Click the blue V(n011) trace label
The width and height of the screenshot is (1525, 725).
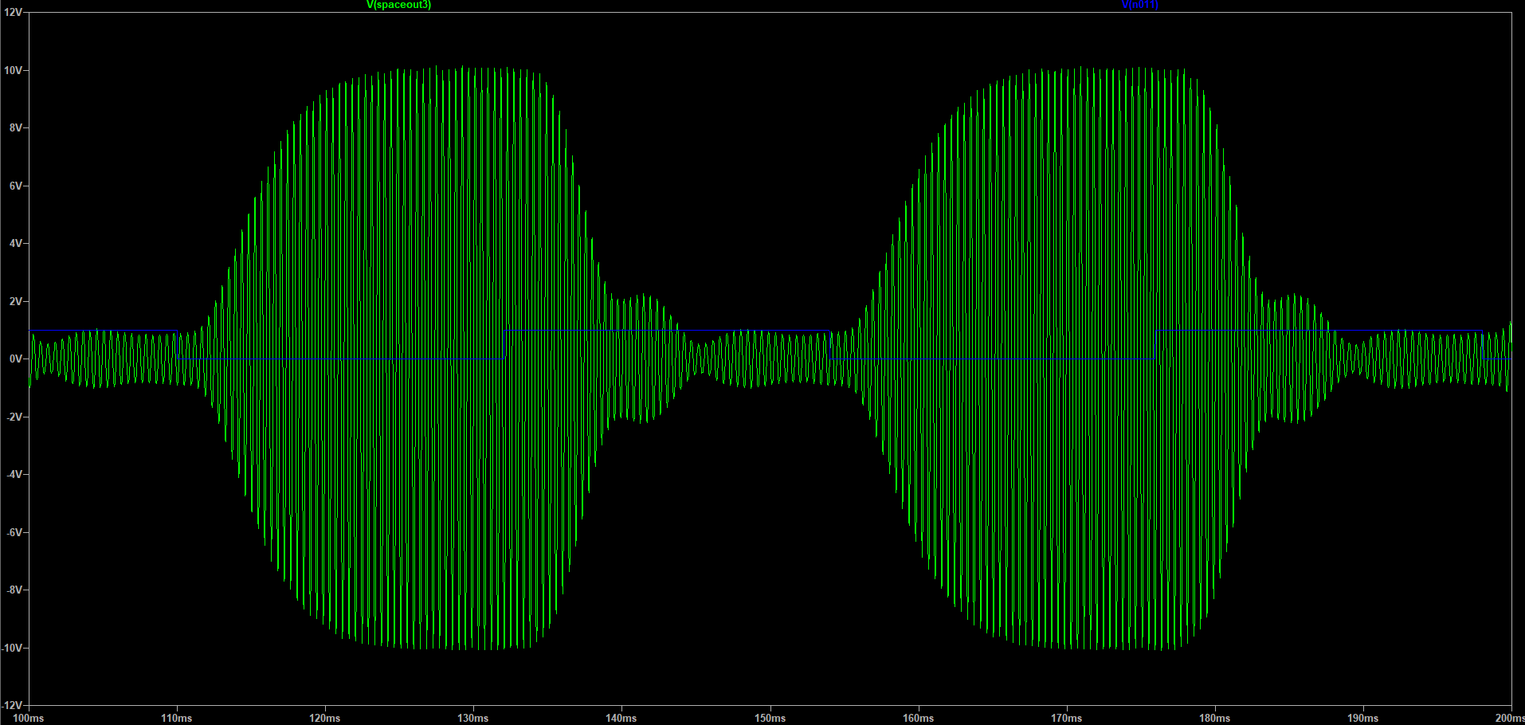[1139, 5]
